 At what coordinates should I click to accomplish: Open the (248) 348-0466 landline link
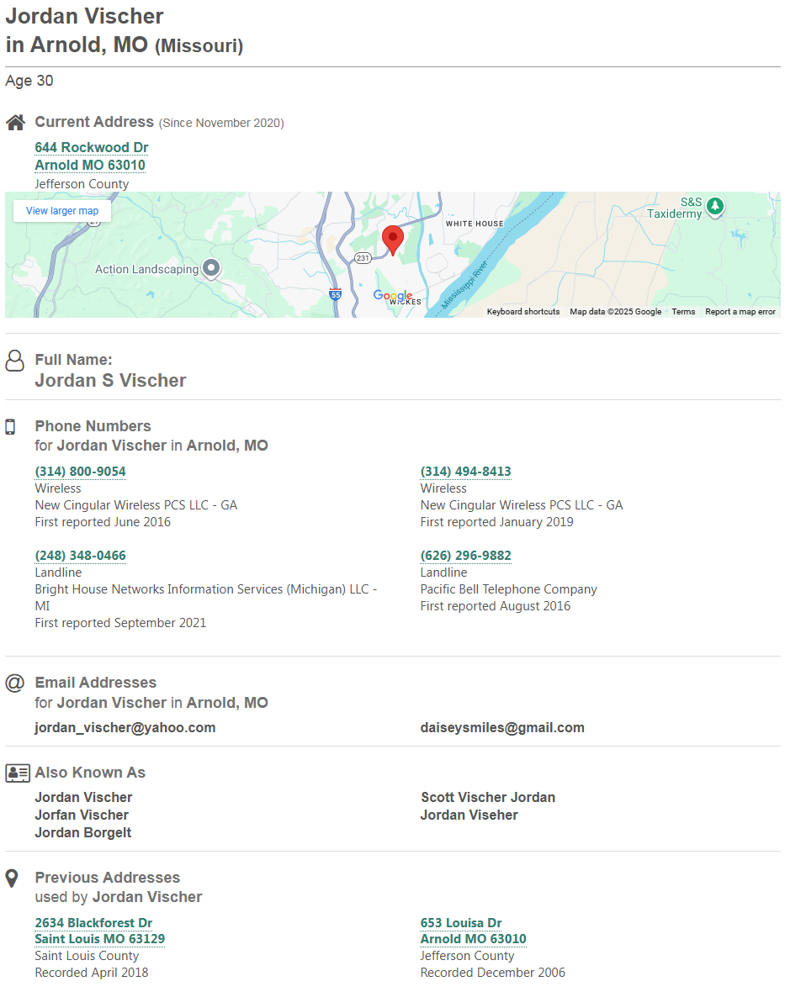tap(81, 556)
